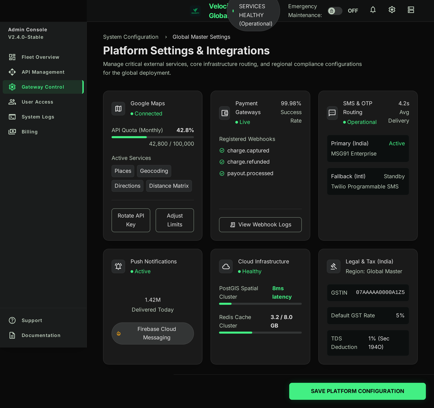Open Documentation link in sidebar
434x408 pixels.
43,335
